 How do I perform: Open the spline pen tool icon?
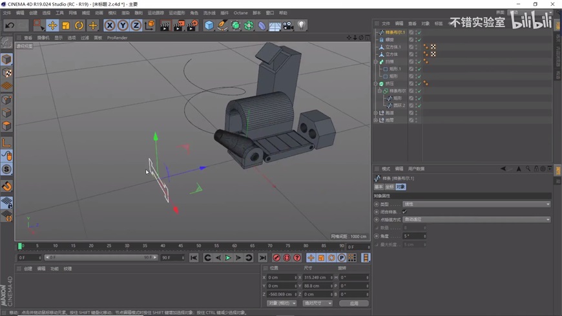tap(222, 26)
